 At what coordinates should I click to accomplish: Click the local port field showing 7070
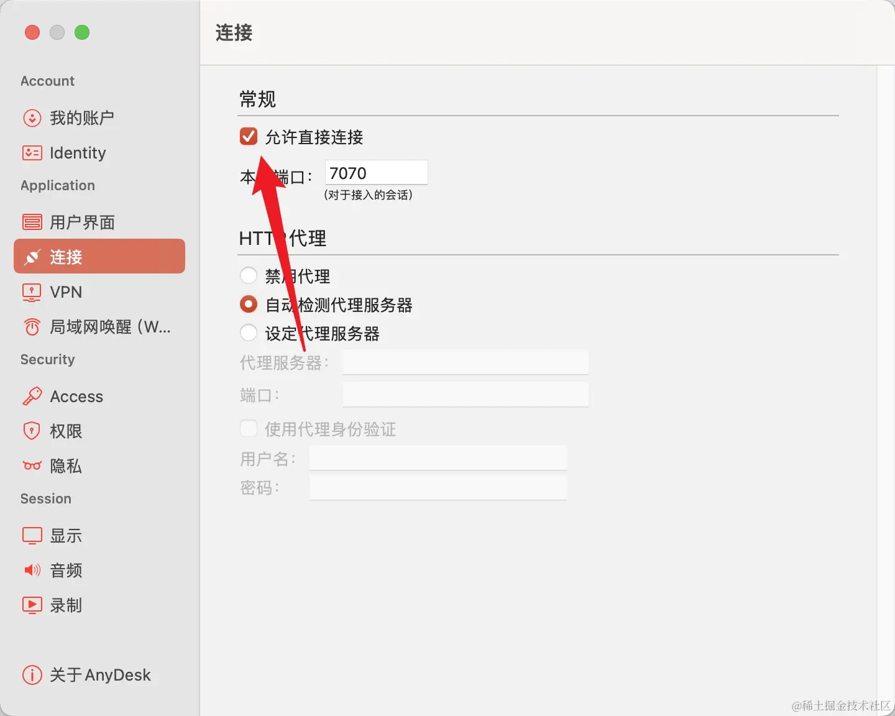[x=377, y=173]
